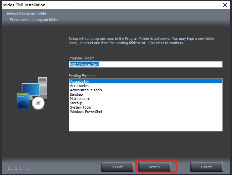Cancel the midas Civil installation

tap(207, 167)
